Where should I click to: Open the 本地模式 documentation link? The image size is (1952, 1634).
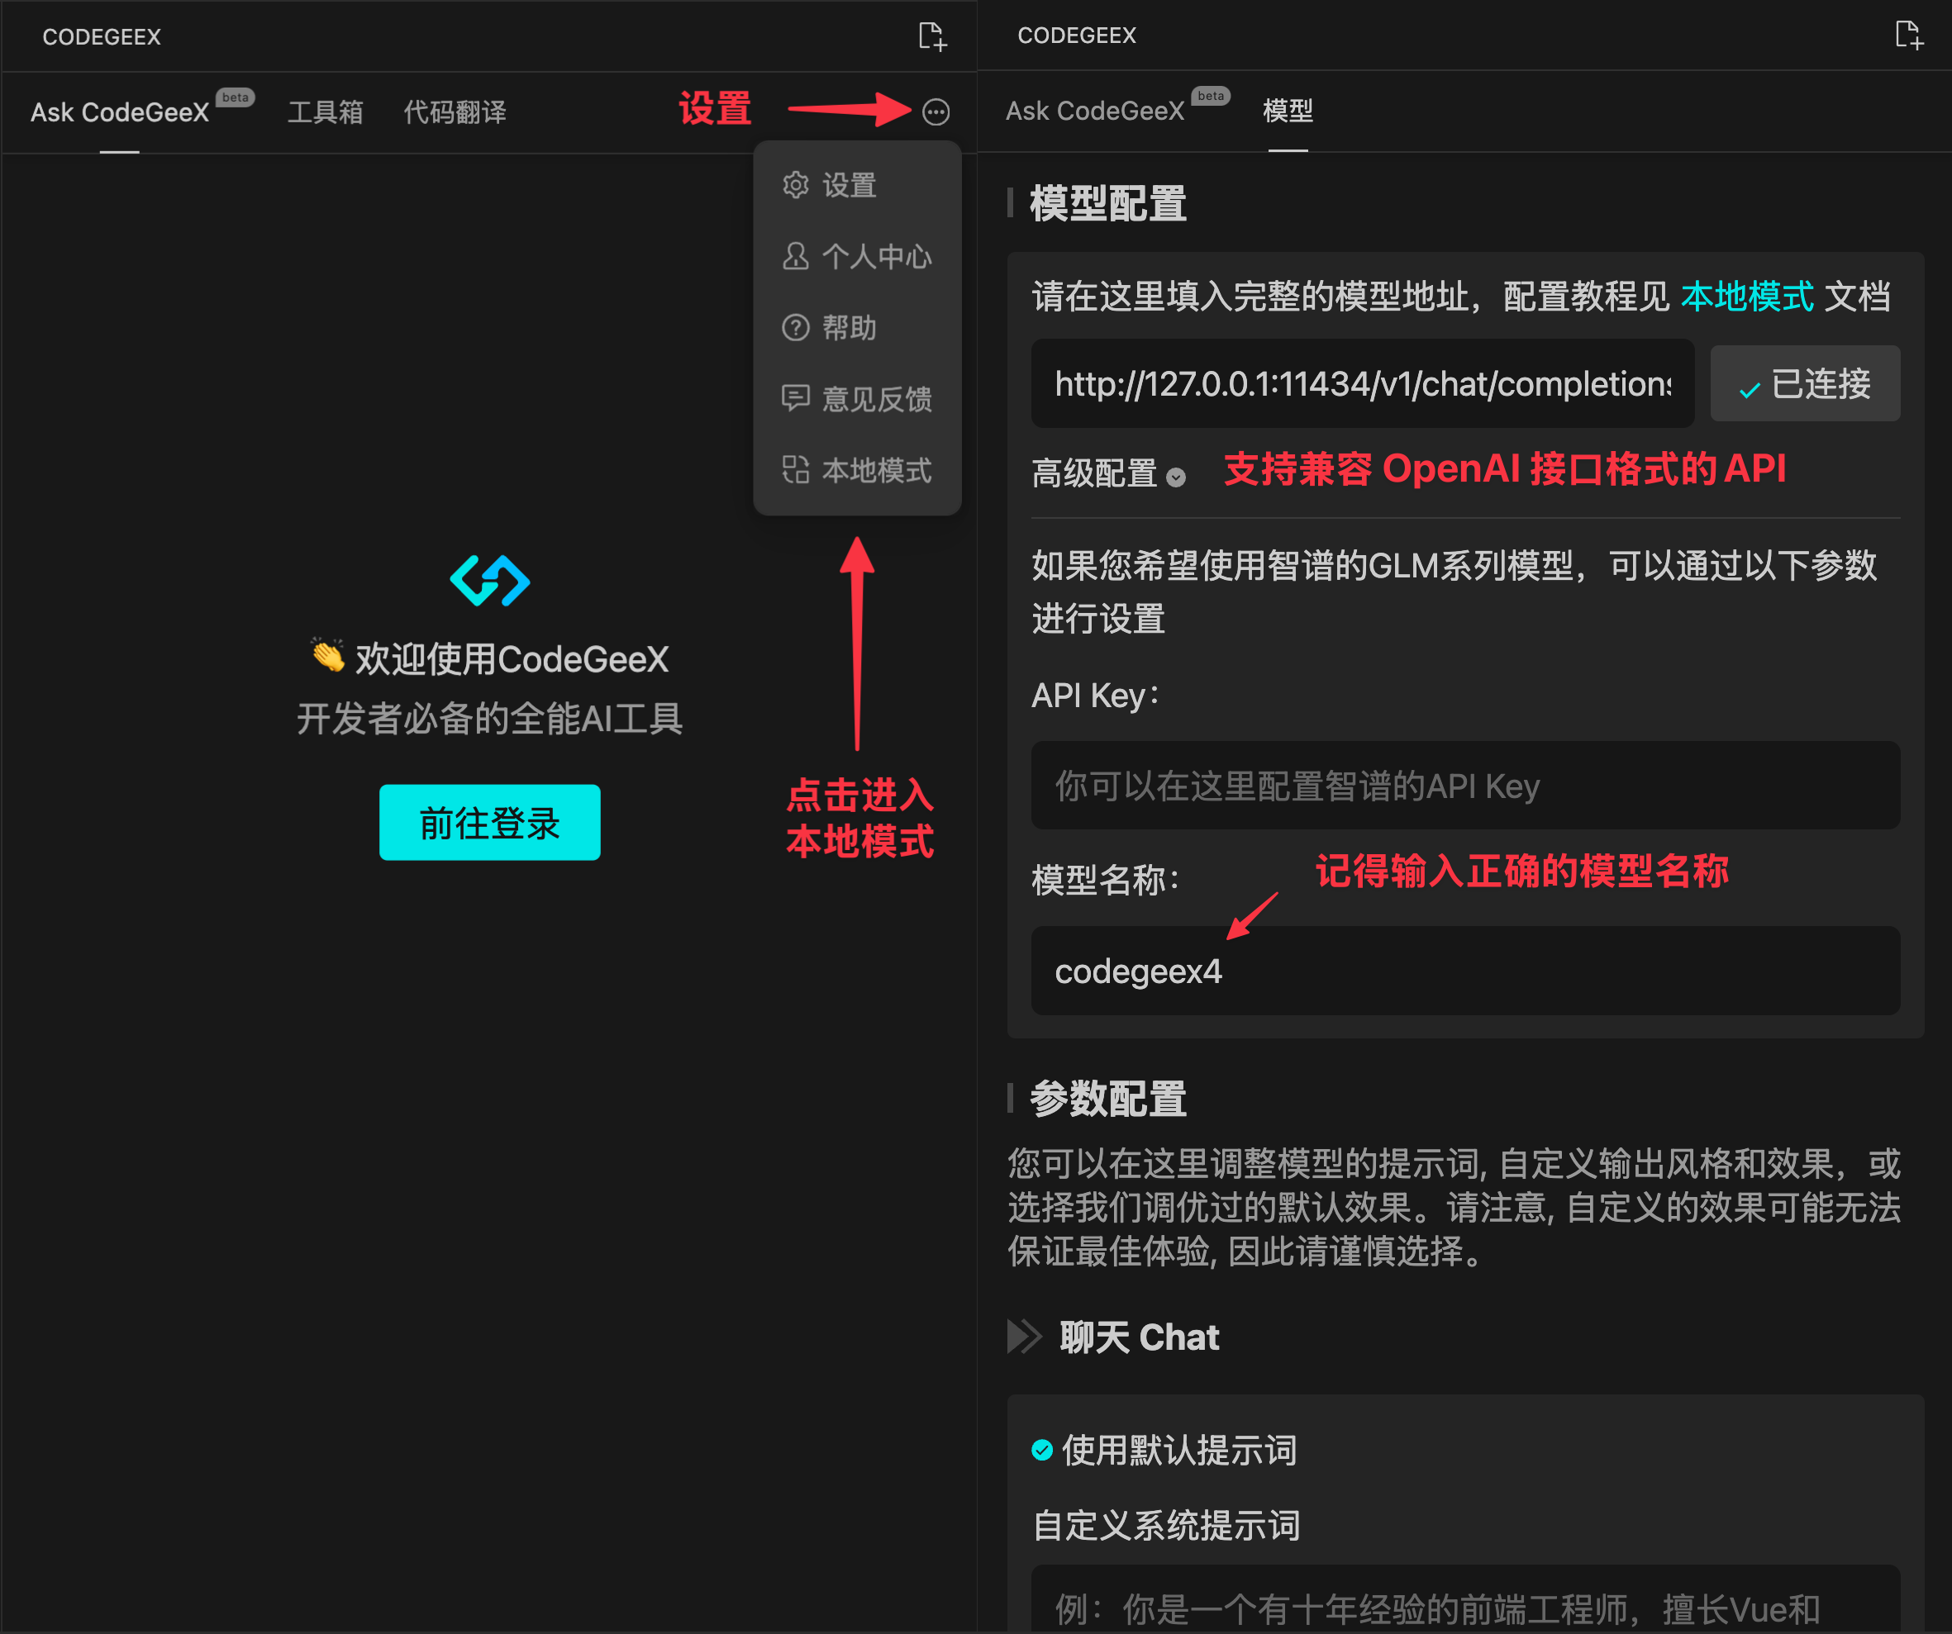1746,297
